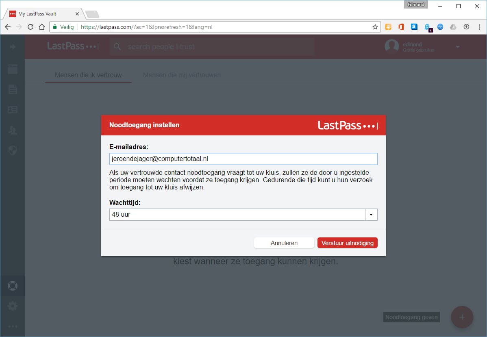This screenshot has width=487, height=337.
Task: Click the LastPass logo in header
Action: click(73, 46)
